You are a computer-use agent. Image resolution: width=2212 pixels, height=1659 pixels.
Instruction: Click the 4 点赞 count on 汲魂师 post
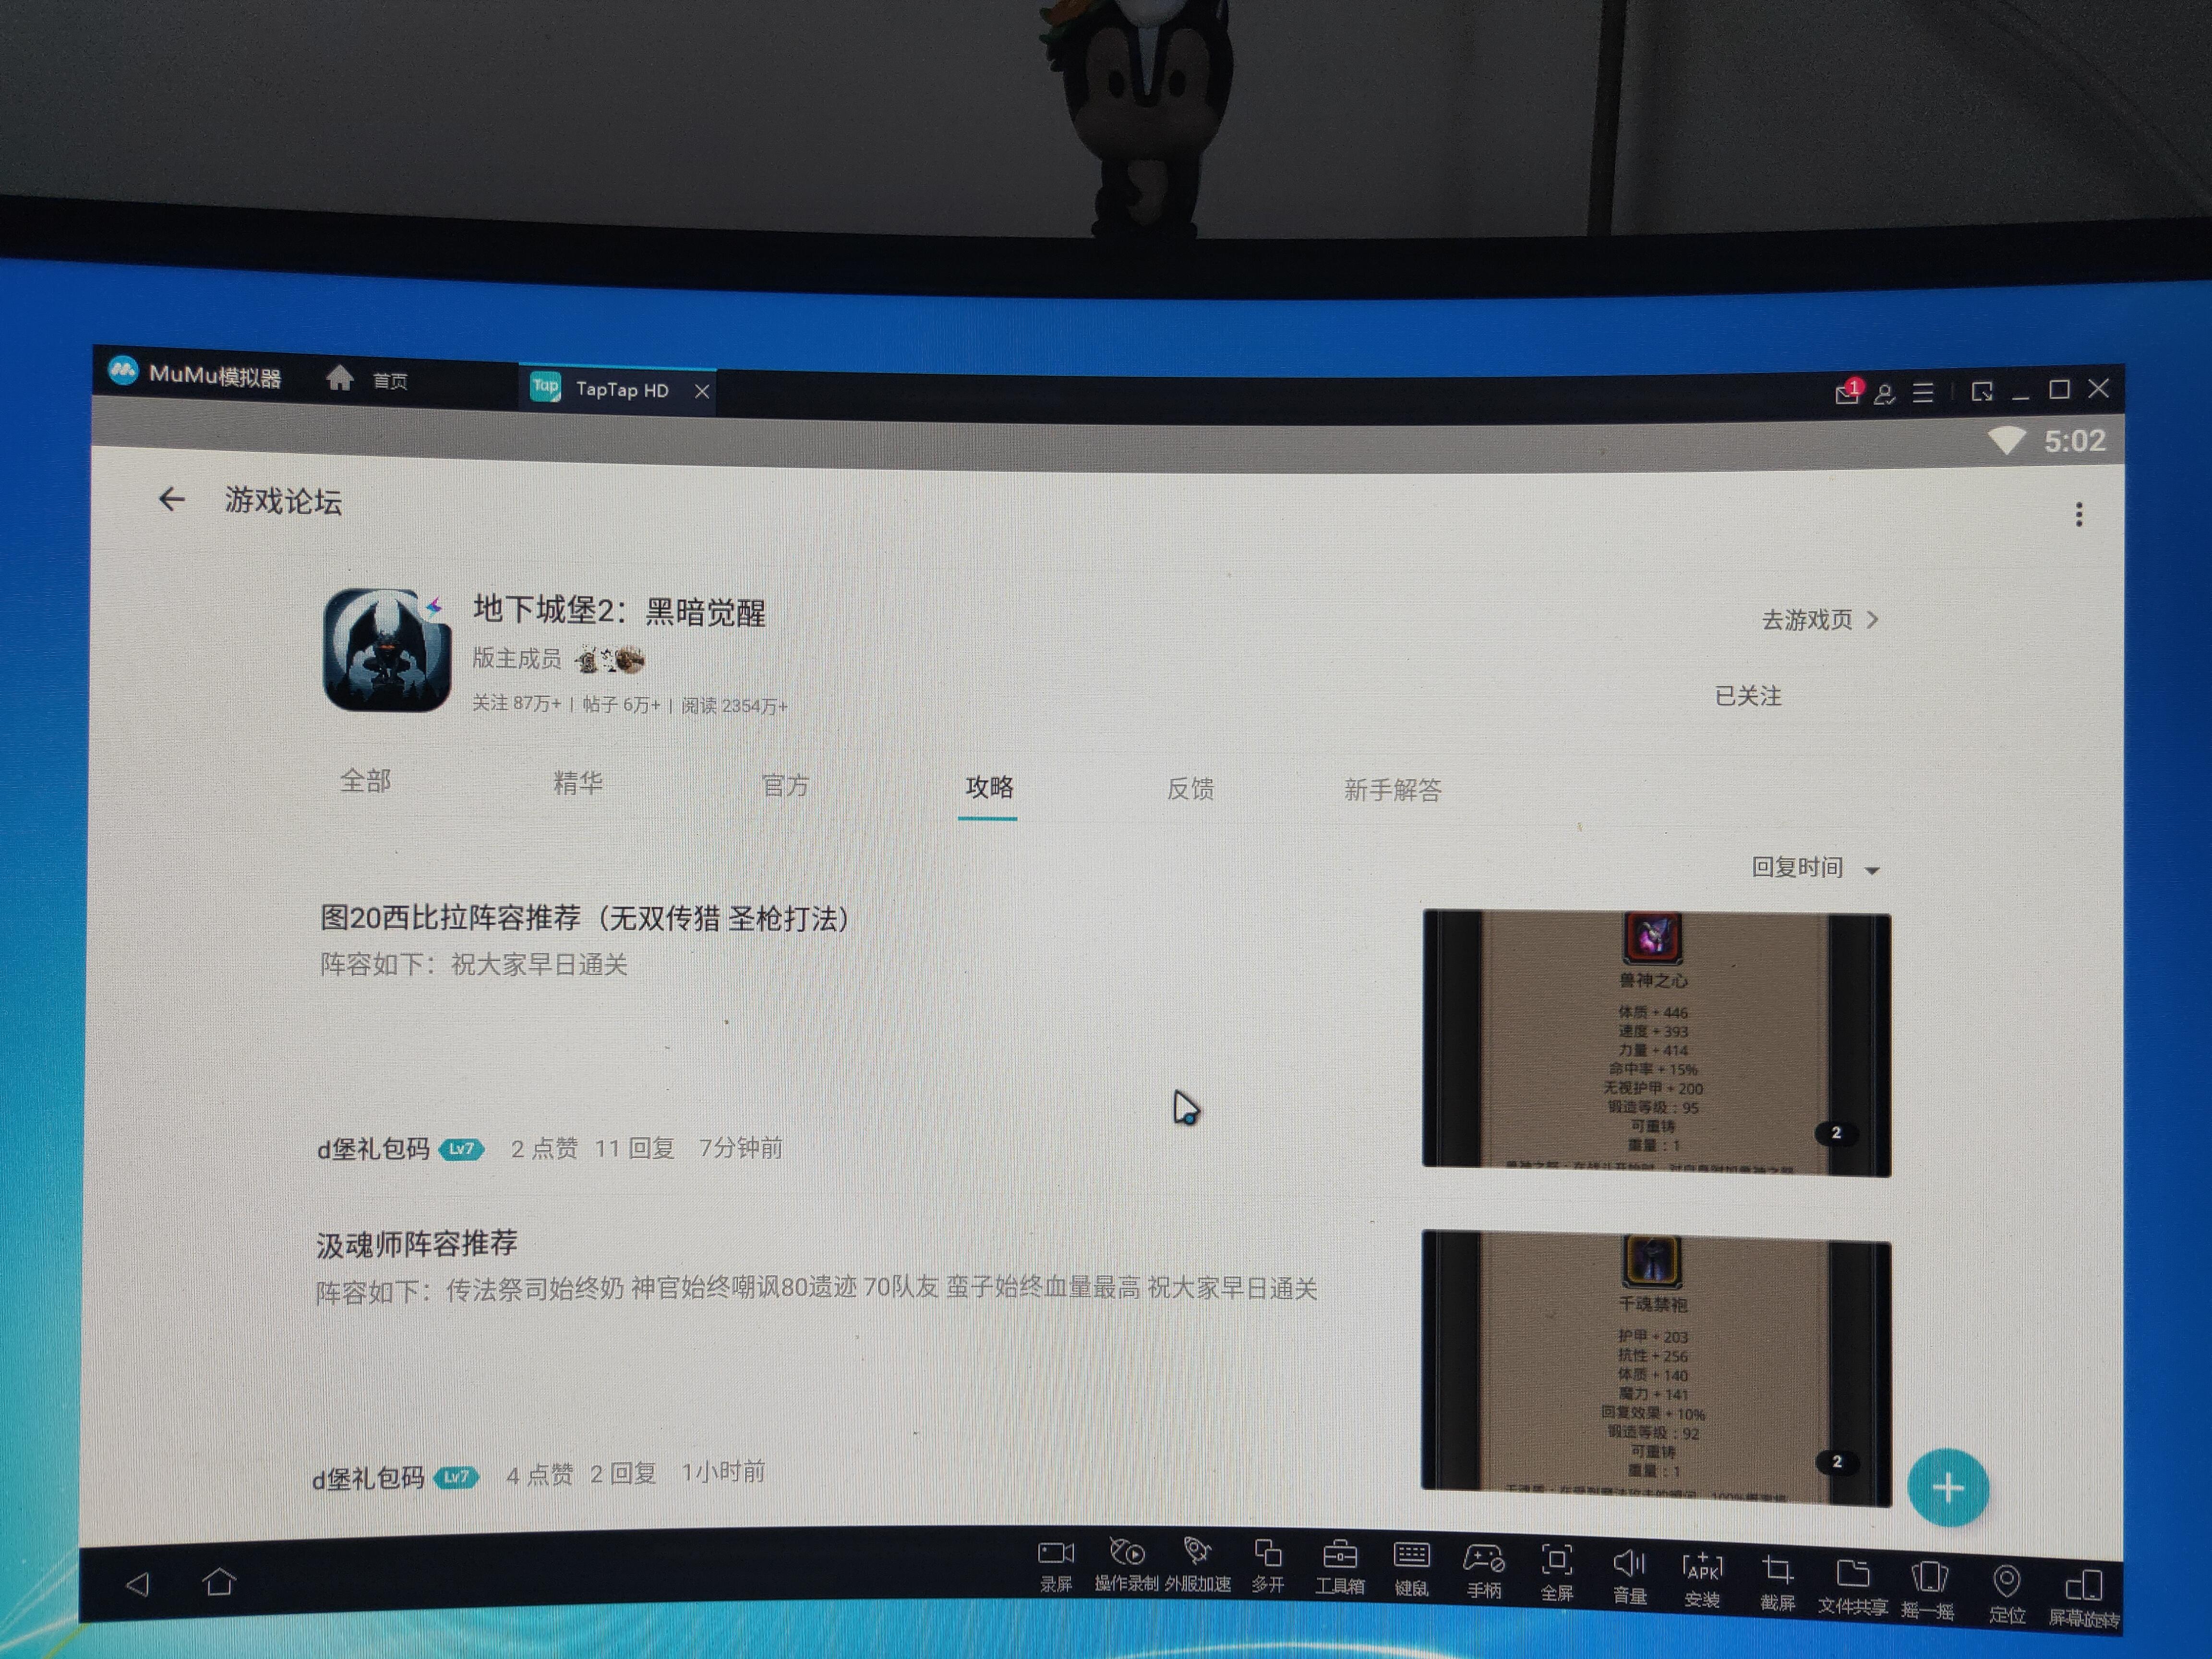pyautogui.click(x=540, y=1475)
